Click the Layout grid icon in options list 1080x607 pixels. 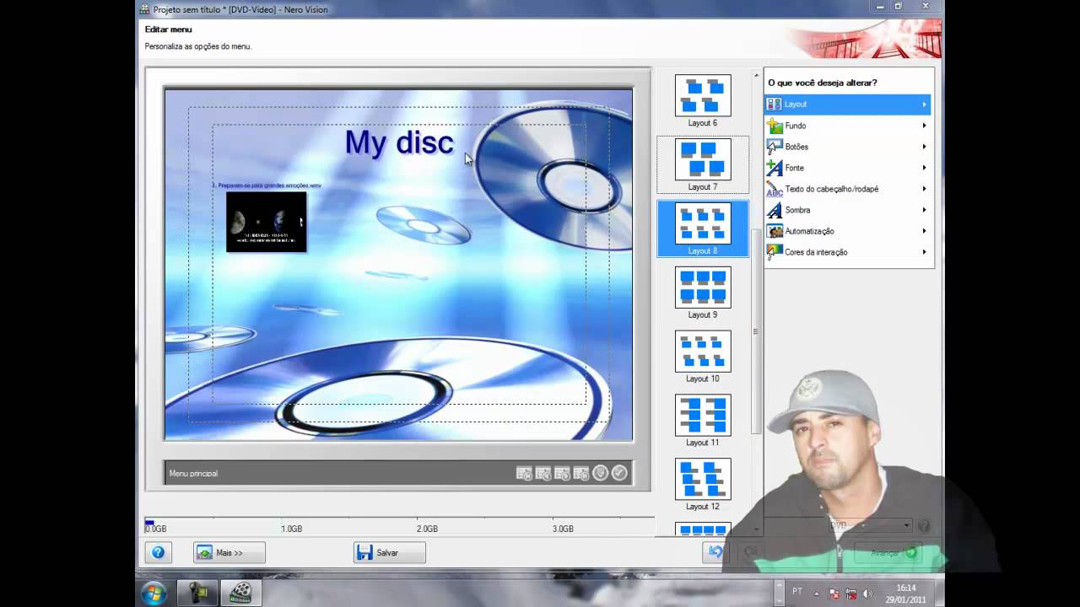(x=774, y=104)
